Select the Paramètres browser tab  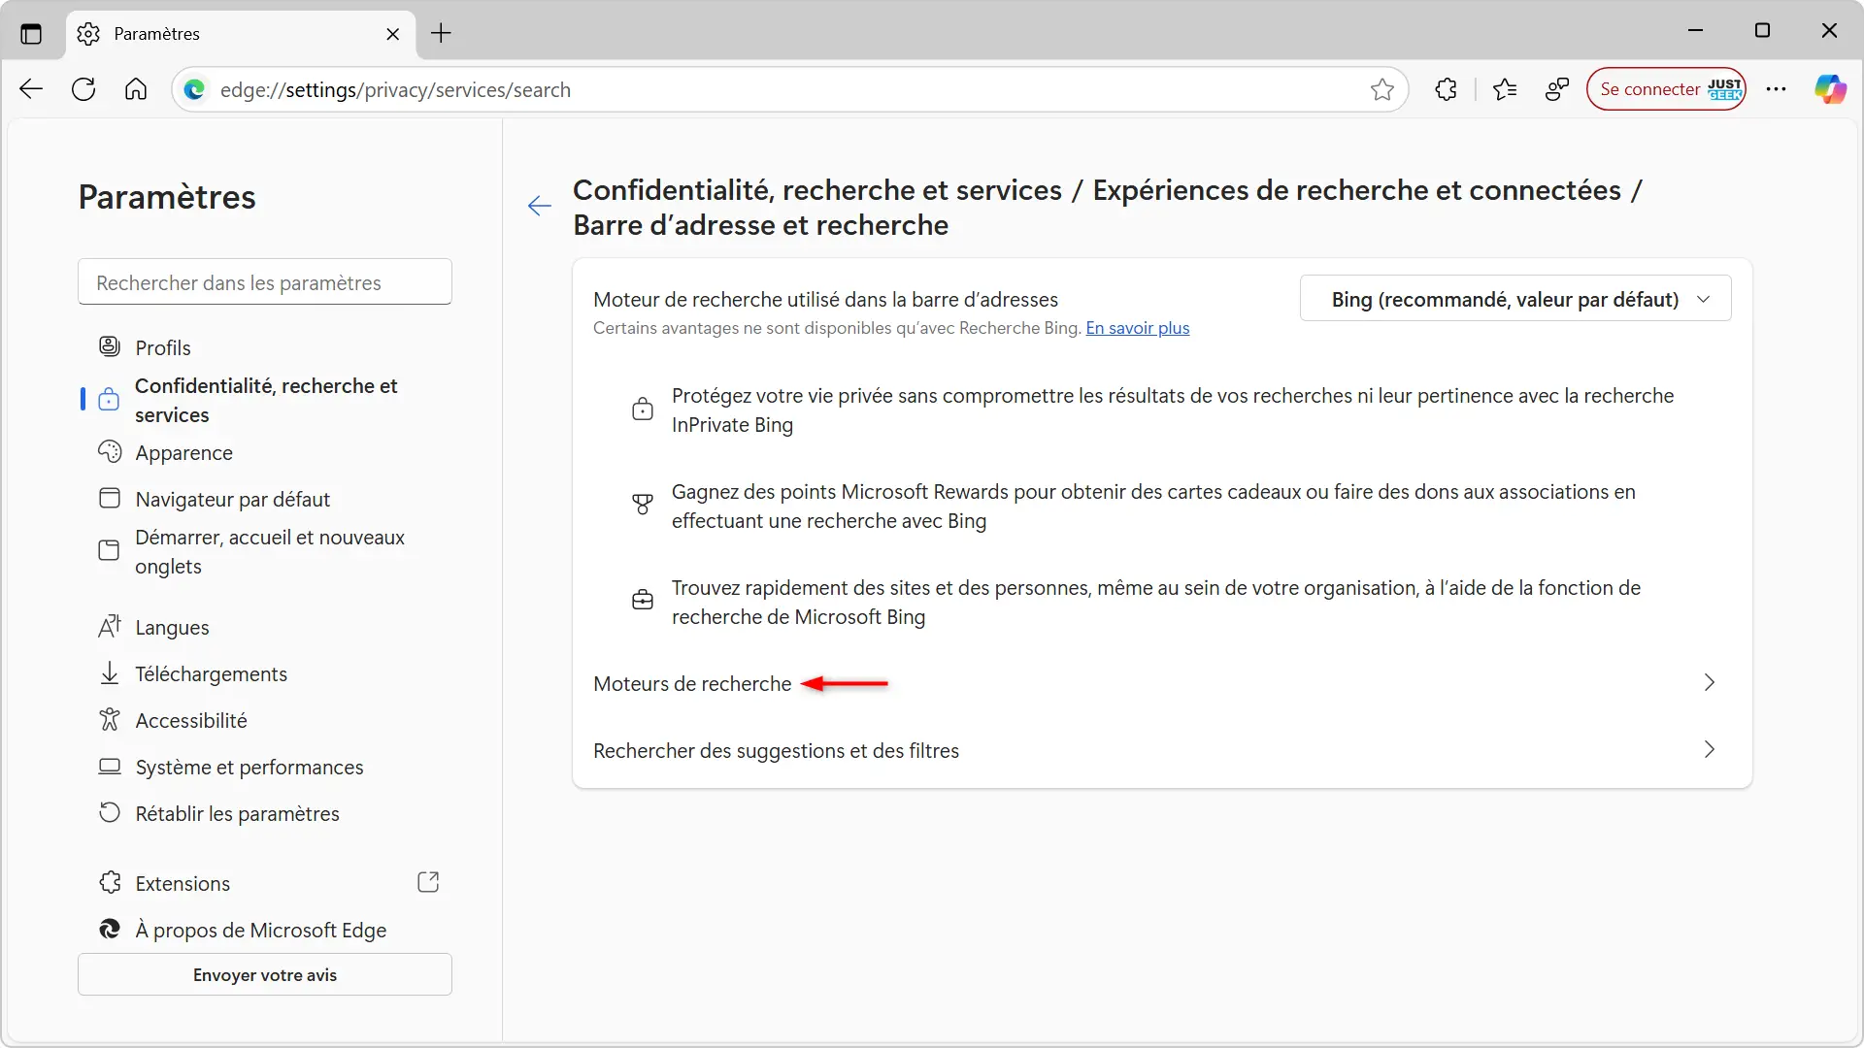241,34
